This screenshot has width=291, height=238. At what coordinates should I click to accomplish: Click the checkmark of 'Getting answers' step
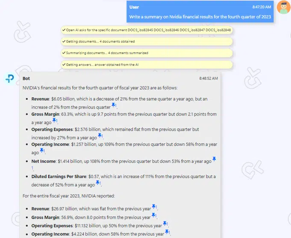pos(64,65)
